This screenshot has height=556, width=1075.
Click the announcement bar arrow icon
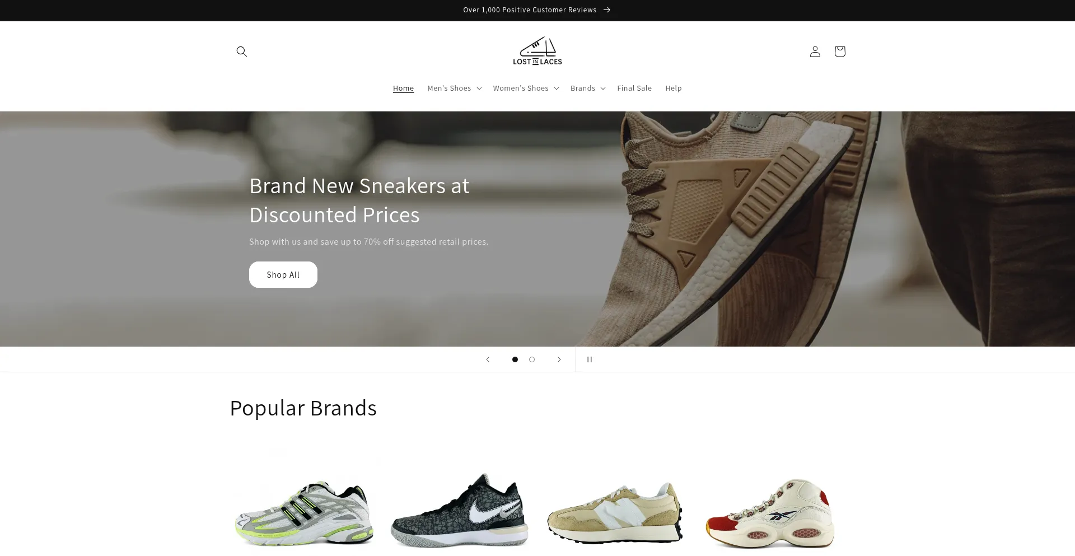coord(607,10)
